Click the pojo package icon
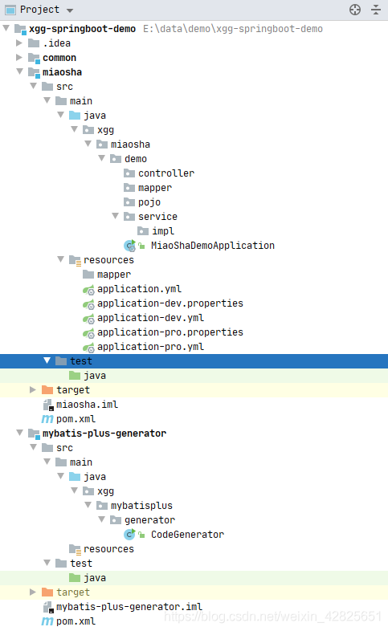 coord(129,202)
